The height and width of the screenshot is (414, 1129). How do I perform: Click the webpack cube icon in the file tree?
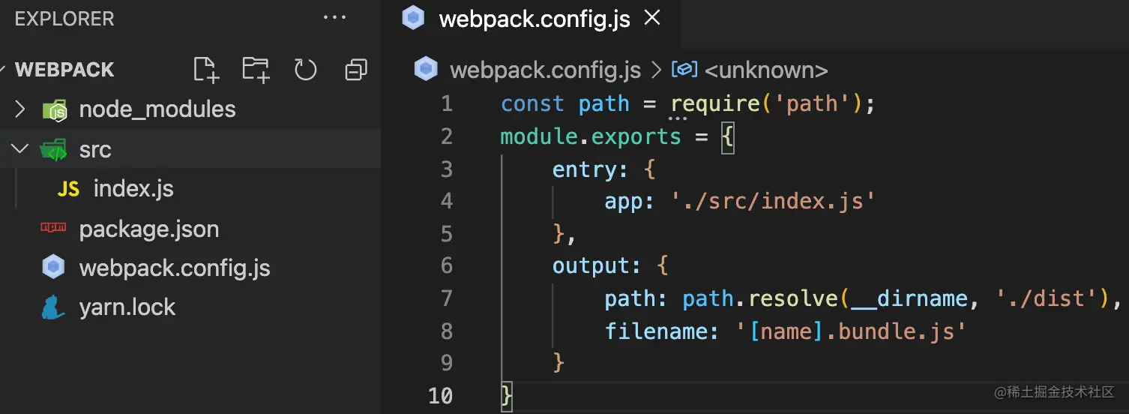pos(53,267)
